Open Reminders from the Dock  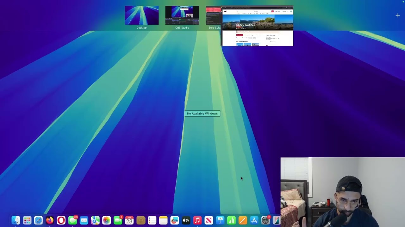tap(152, 220)
